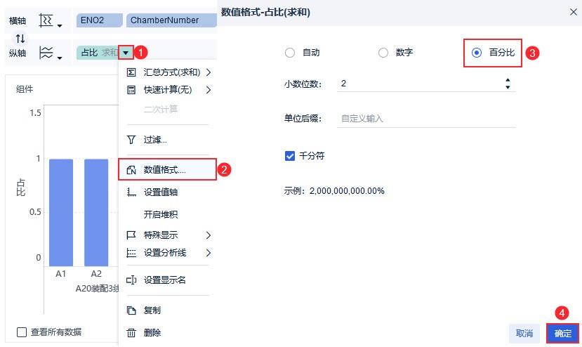
Task: Select the 数字 radio option
Action: [383, 53]
